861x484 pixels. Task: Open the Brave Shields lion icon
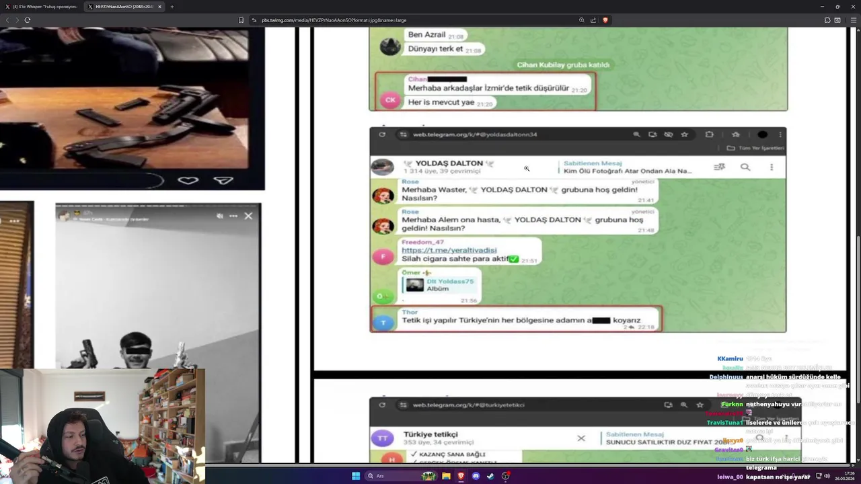click(605, 20)
